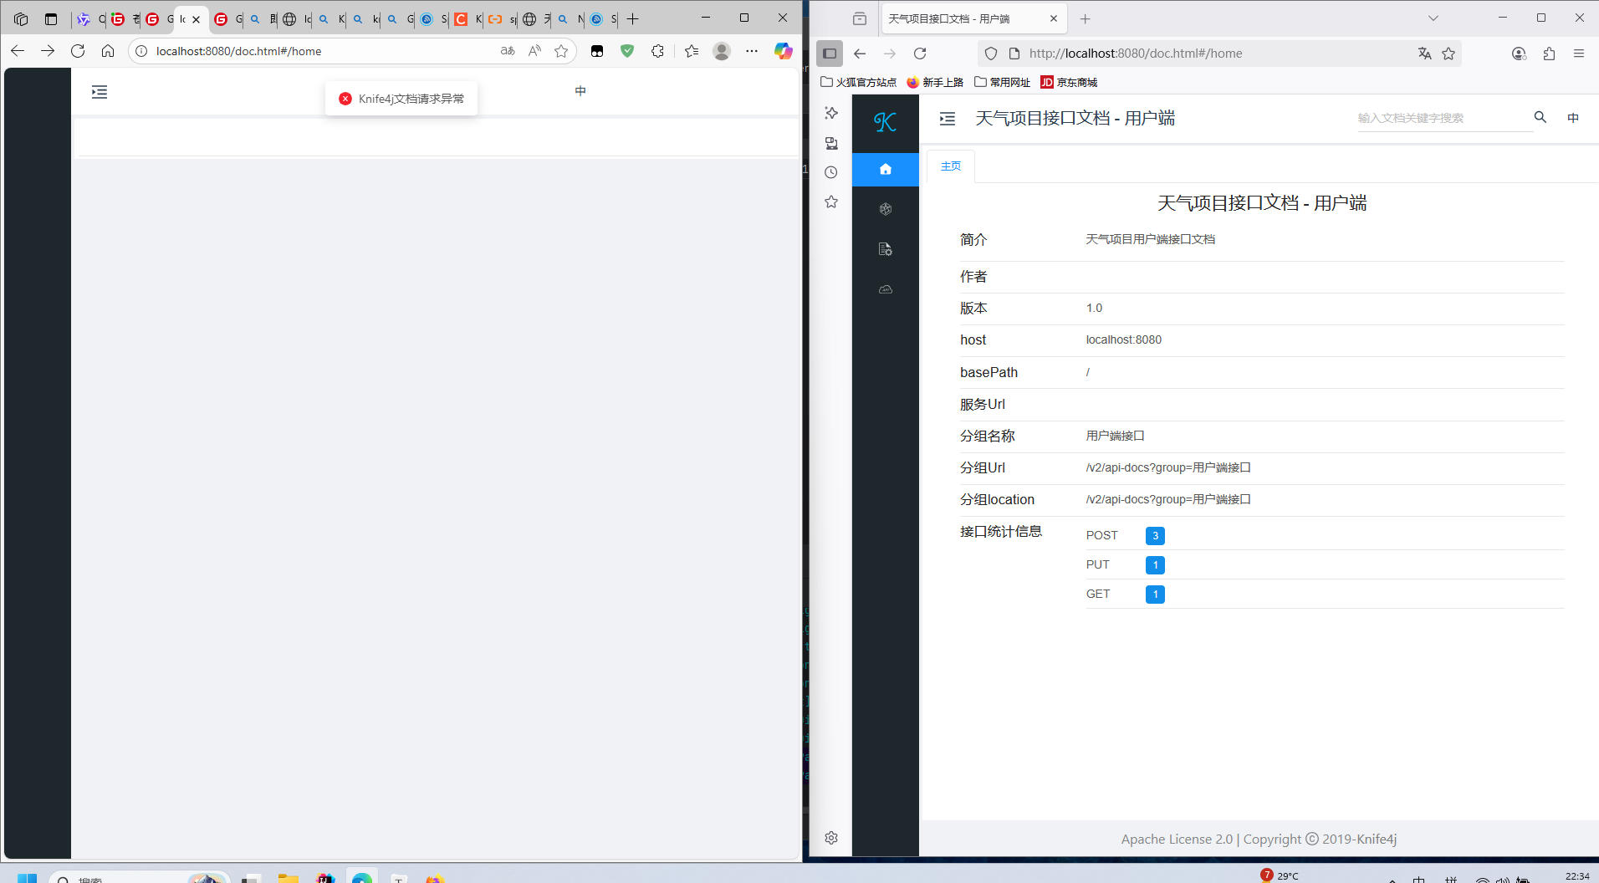The width and height of the screenshot is (1599, 883).
Task: Open Firefox account icon
Action: pos(1519,54)
